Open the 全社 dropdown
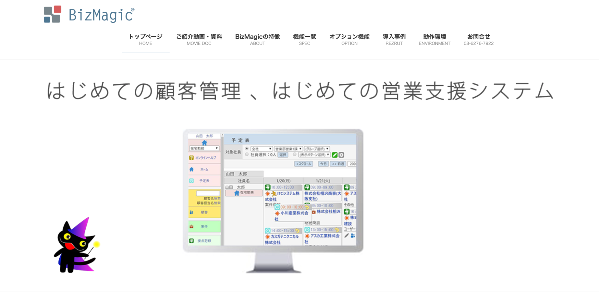Viewport: 599px width, 292px height. 262,149
